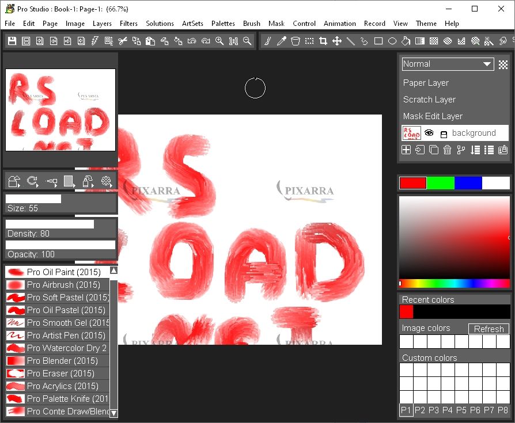Image resolution: width=515 pixels, height=423 pixels.
Task: Zoom out with magnifier minus icon
Action: [247, 41]
